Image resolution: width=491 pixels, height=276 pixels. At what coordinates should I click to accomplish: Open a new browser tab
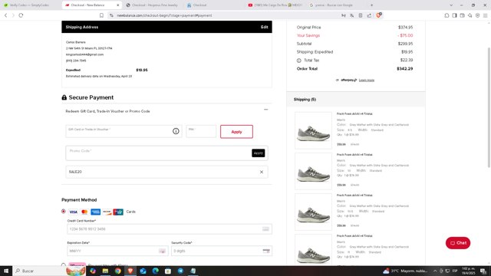371,5
